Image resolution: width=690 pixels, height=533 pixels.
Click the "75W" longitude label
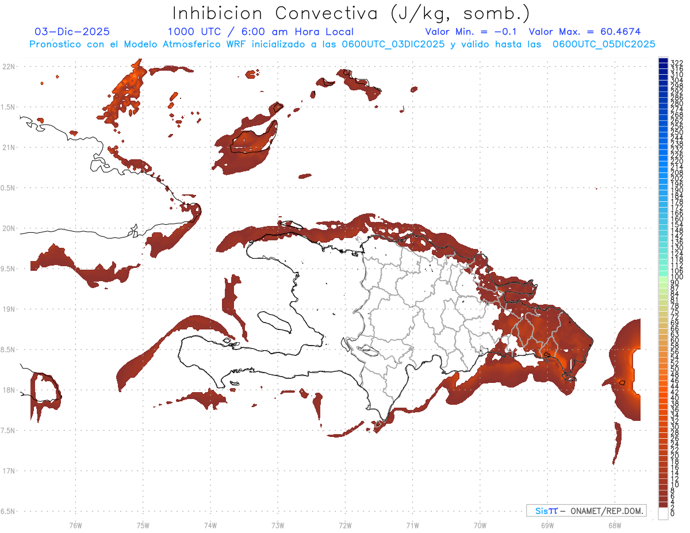(143, 524)
